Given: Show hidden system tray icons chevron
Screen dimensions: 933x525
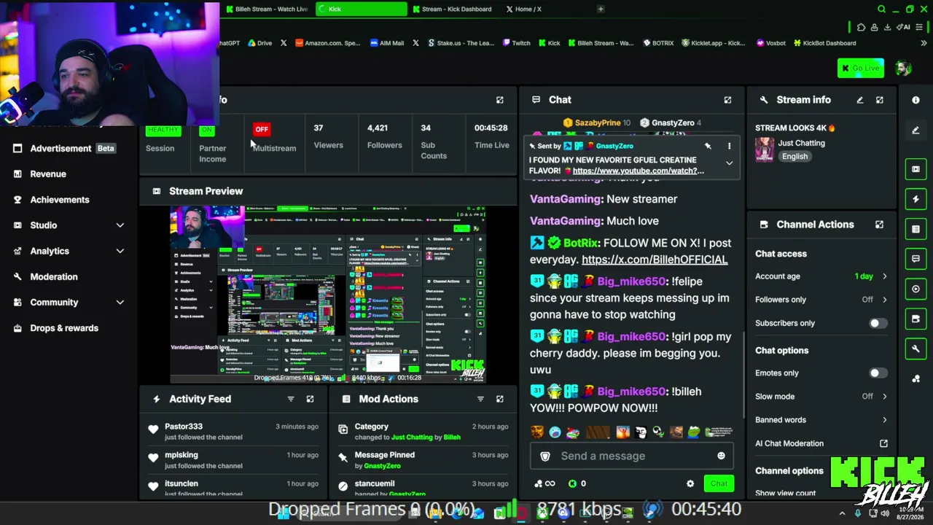Looking at the screenshot, I should [842, 513].
